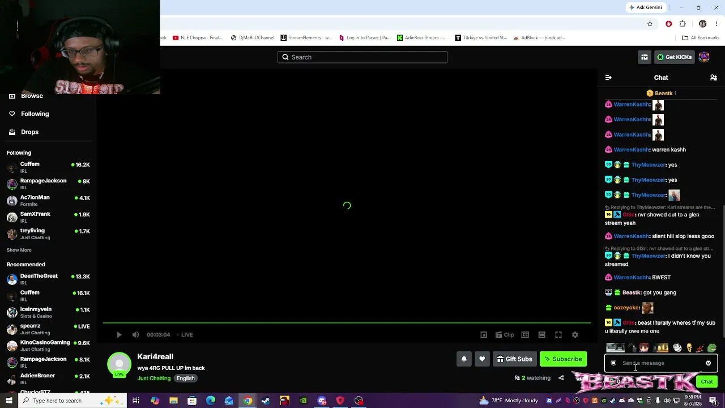
Task: Share the stream using share icon
Action: pyautogui.click(x=561, y=378)
